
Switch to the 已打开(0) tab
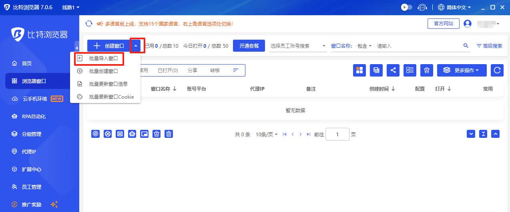pos(168,70)
